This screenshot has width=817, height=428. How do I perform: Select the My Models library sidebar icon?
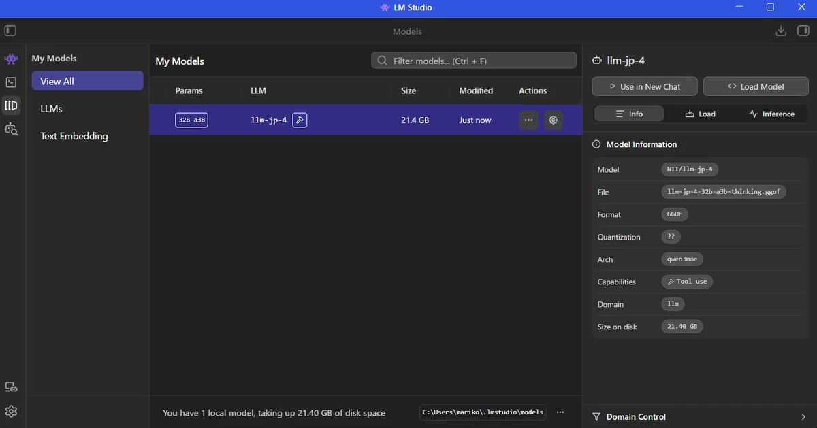tap(11, 105)
